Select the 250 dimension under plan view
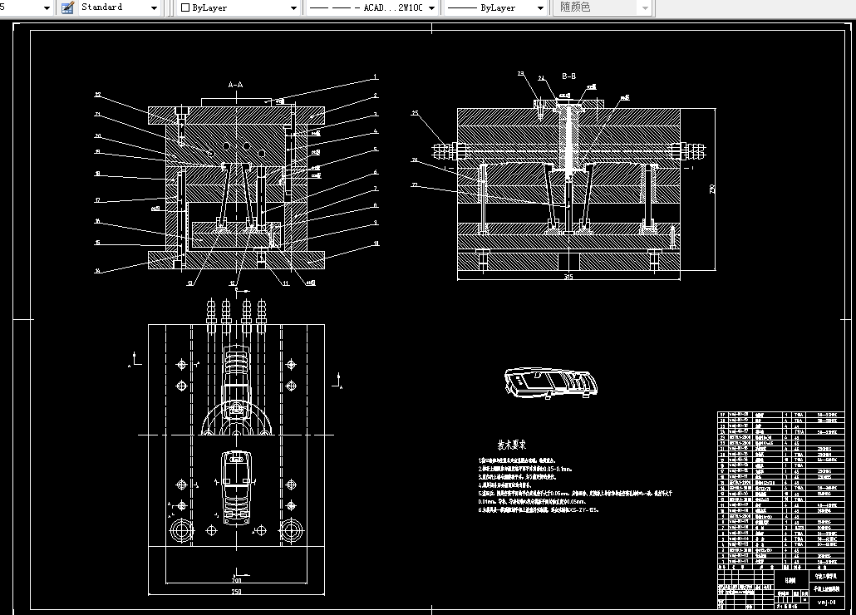Viewport: 856px width, 615px height. coord(236,592)
